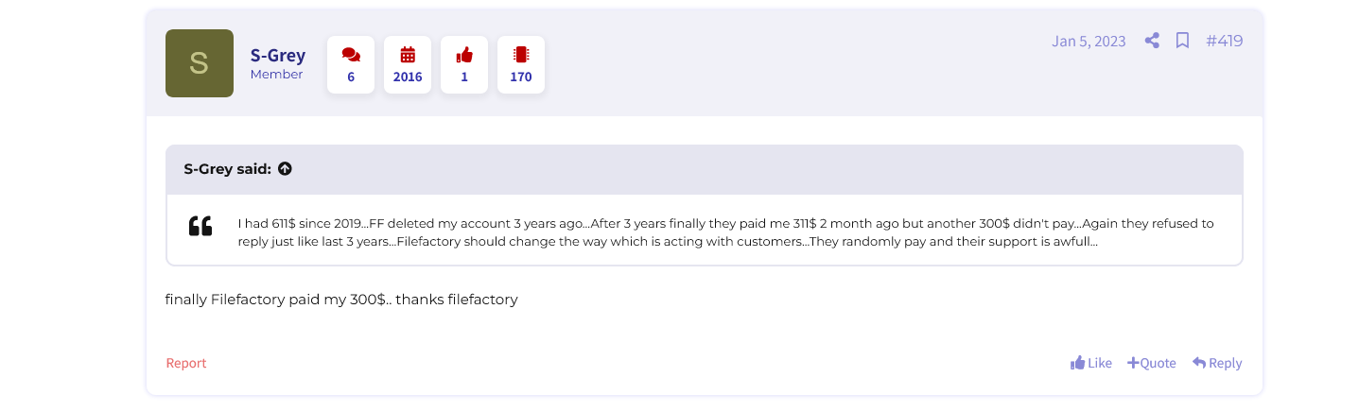This screenshot has height=412, width=1359.
Task: Click the joined-year calendar icon
Action: pos(408,55)
